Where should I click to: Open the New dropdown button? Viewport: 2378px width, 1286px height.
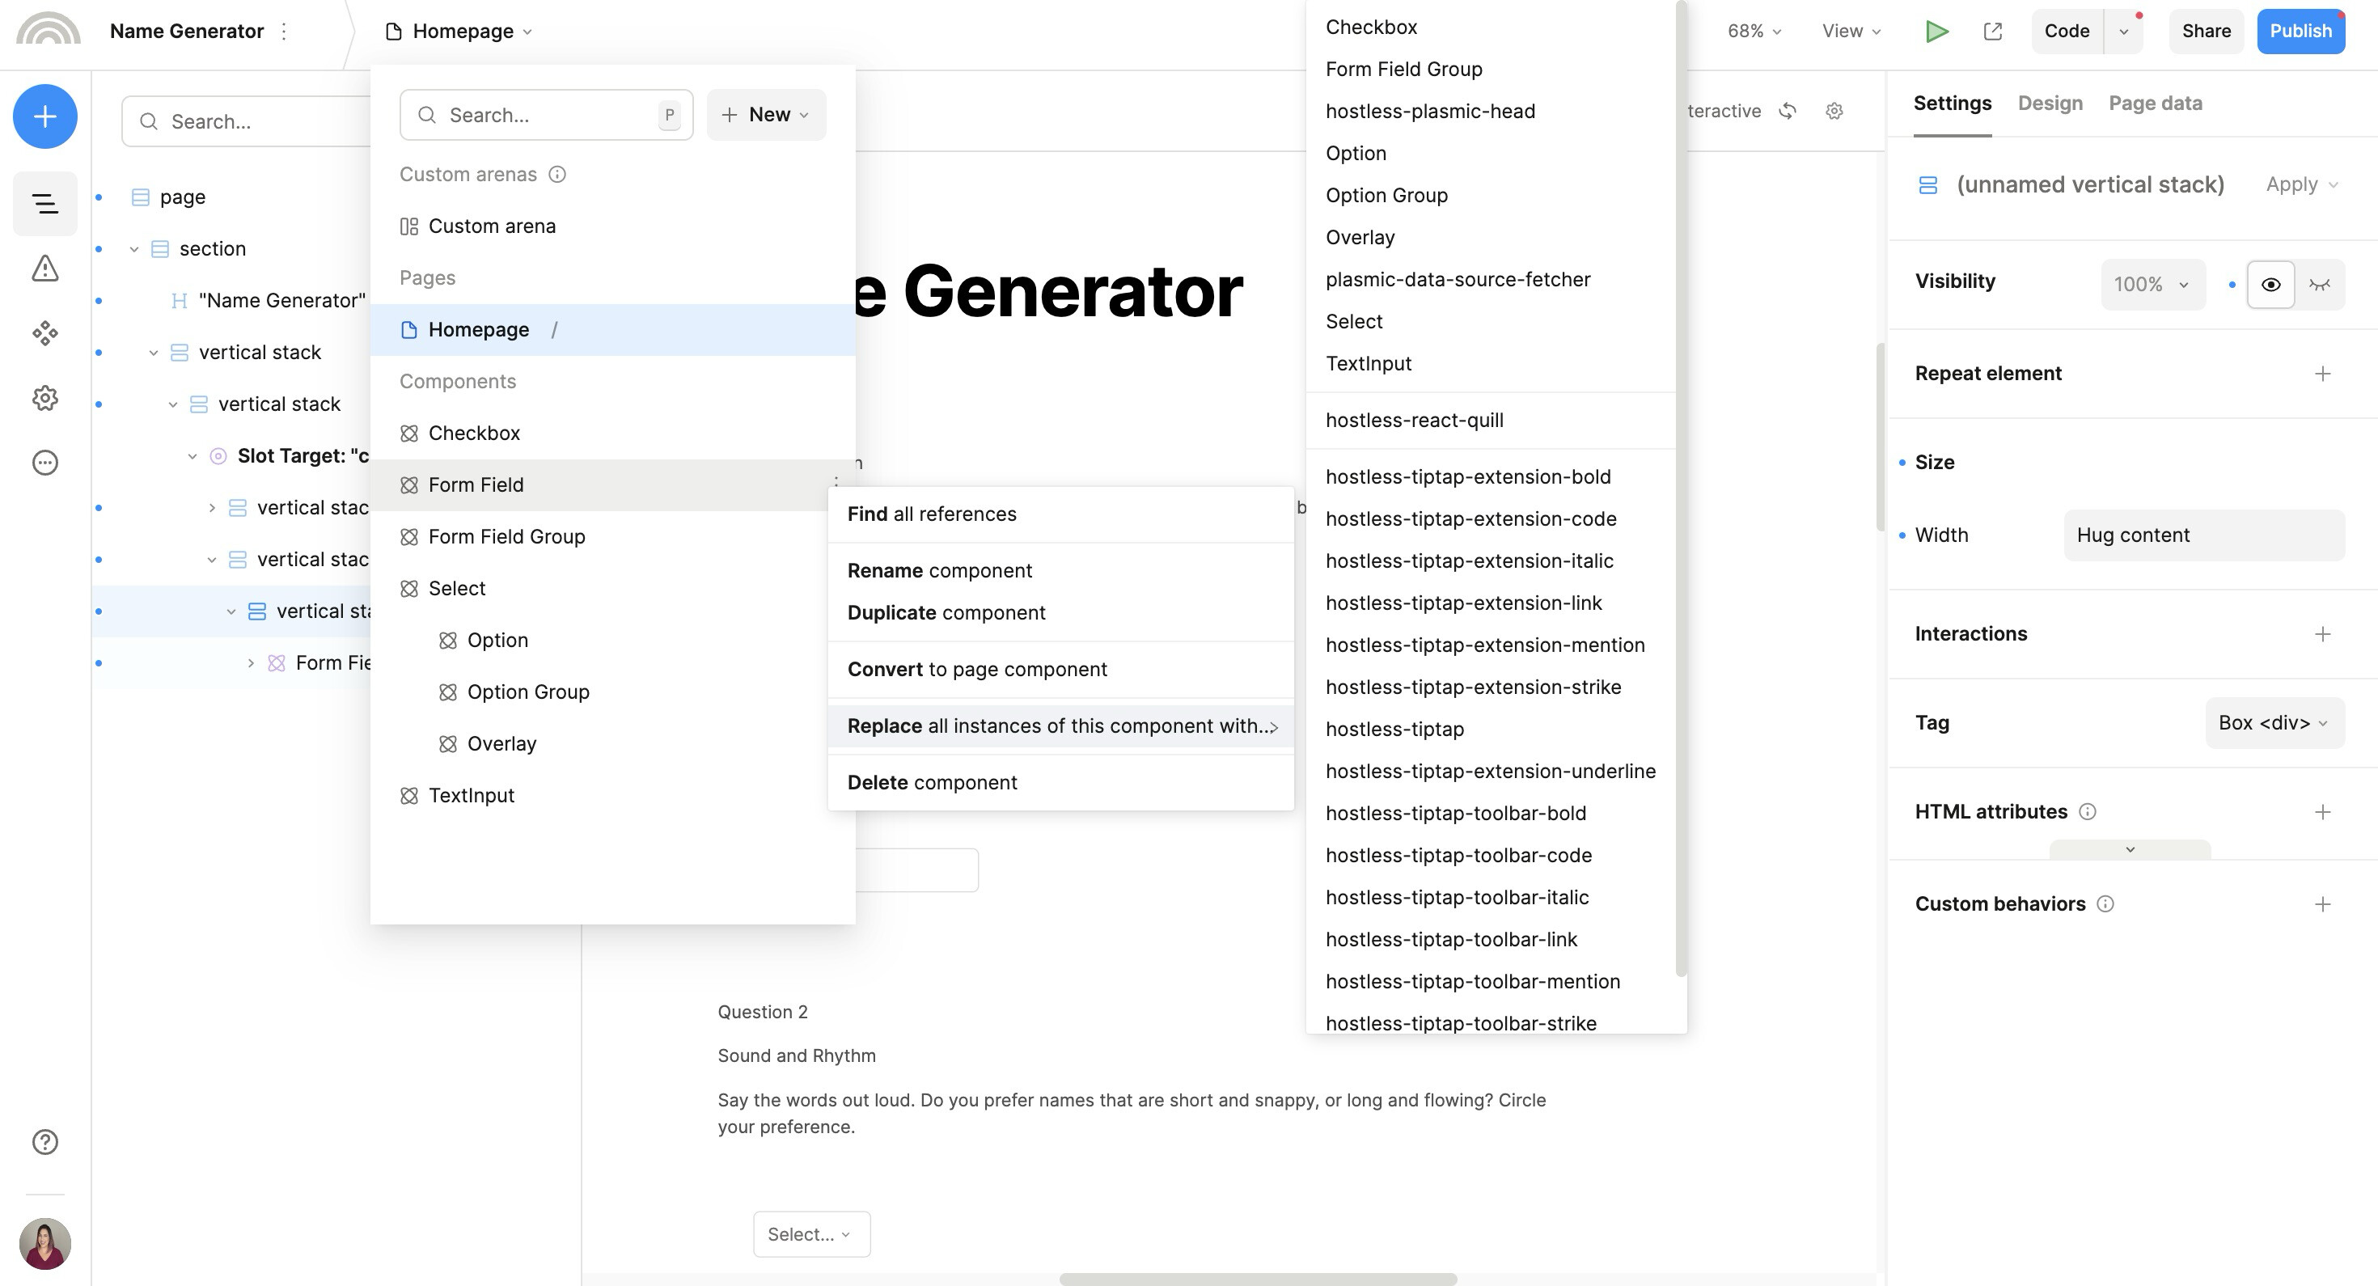765,115
